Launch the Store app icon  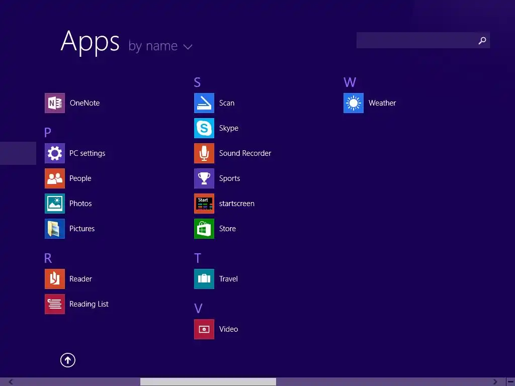pos(204,229)
